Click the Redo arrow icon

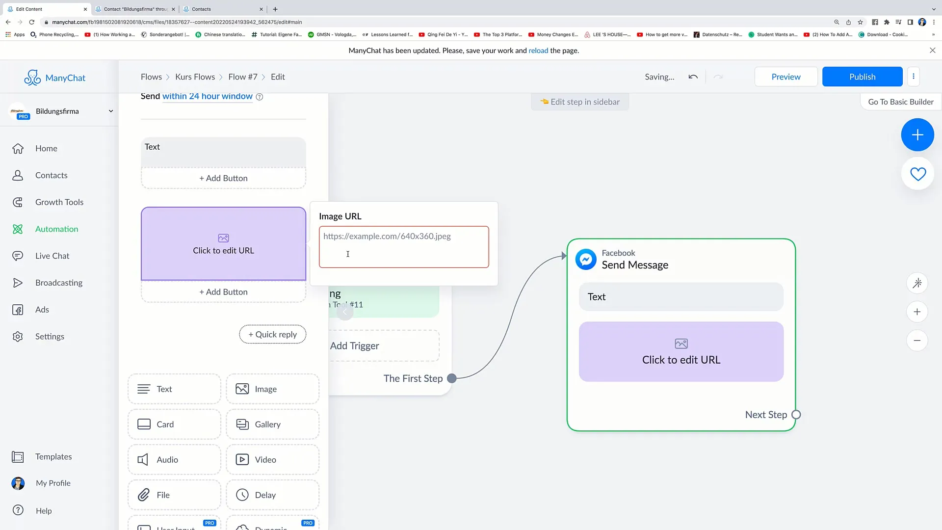tap(718, 77)
